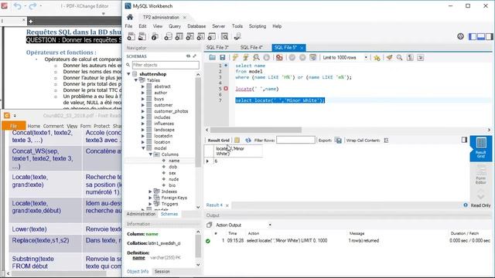Open SQL script icon in main toolbar

click(x=142, y=36)
